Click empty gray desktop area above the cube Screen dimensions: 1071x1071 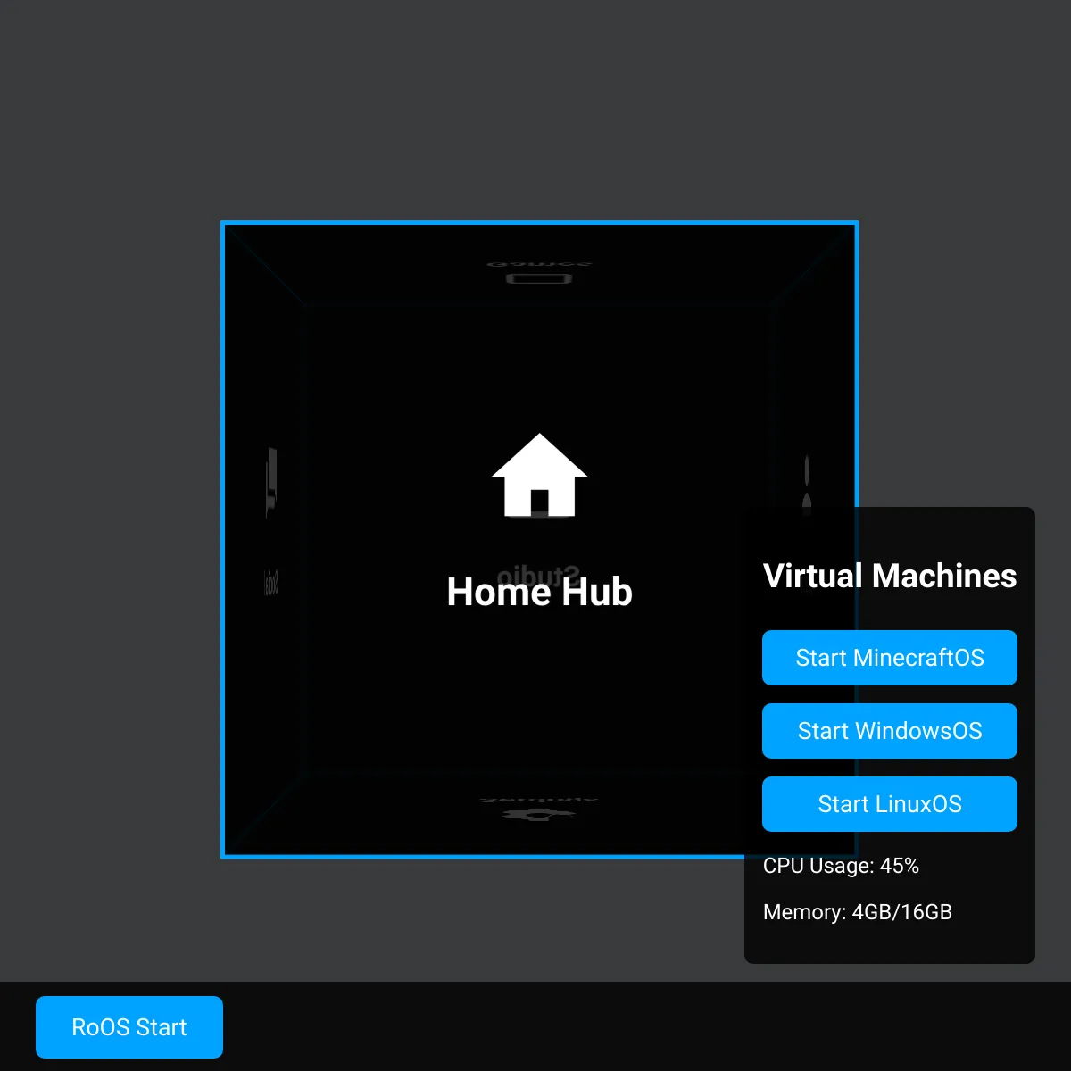[535, 107]
